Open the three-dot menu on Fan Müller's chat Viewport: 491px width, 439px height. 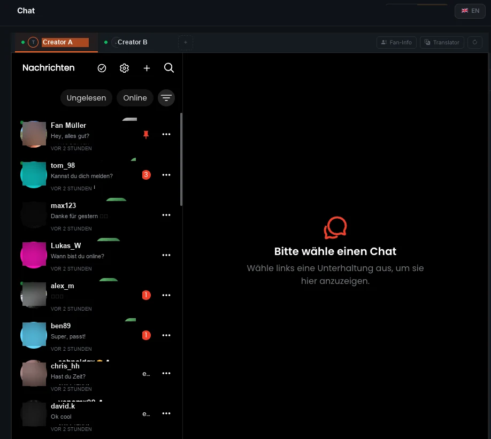(166, 134)
